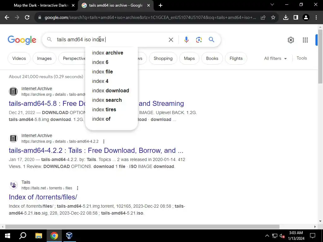
Task: Close the Map the Dark tab
Action: 73,6
